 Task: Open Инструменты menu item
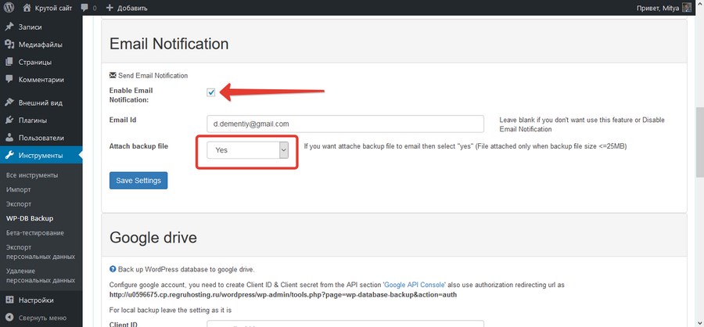pos(41,156)
